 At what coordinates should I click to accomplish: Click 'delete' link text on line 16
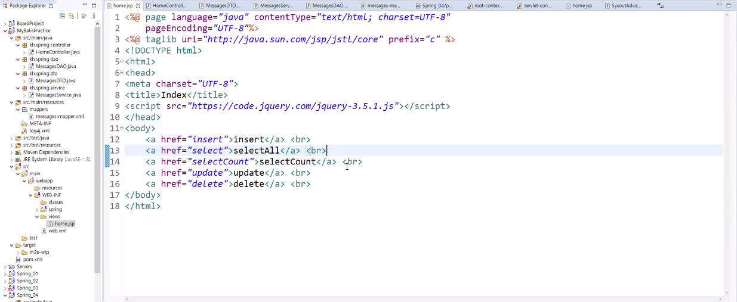[x=249, y=184]
